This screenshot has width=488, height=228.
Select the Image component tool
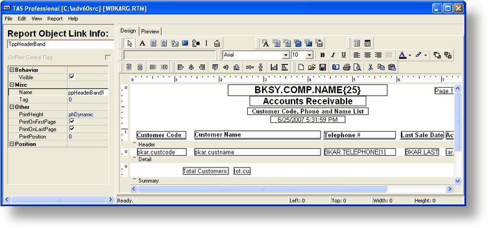[185, 43]
